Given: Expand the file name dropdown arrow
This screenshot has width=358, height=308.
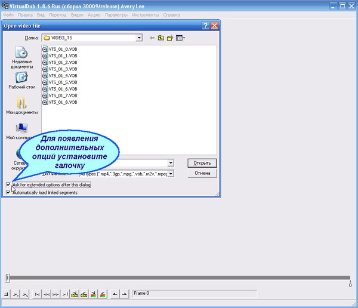Looking at the screenshot, I should coord(171,163).
